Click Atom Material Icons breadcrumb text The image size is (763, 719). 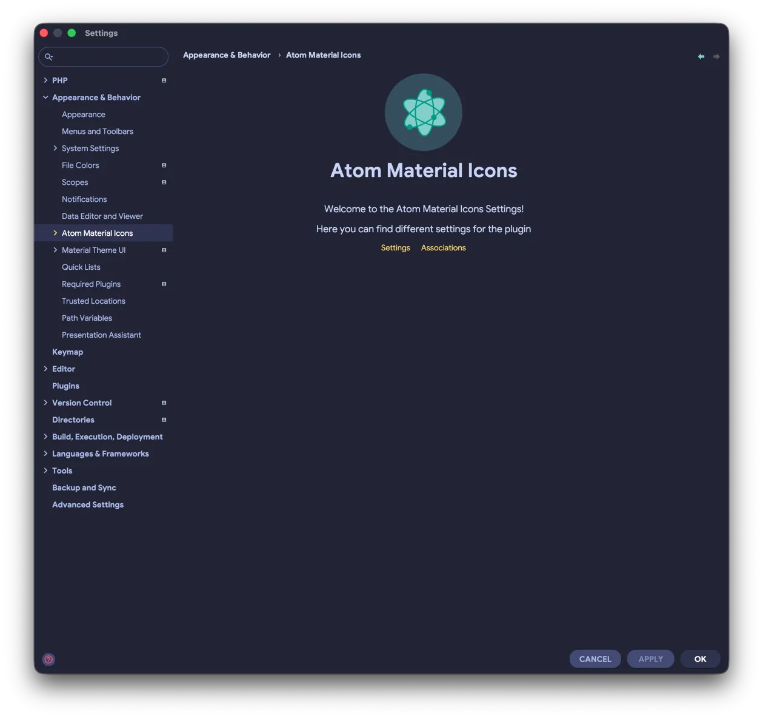324,55
